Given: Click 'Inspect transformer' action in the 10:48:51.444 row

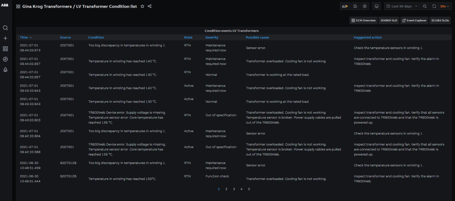Looking at the screenshot, I should point(396,179).
